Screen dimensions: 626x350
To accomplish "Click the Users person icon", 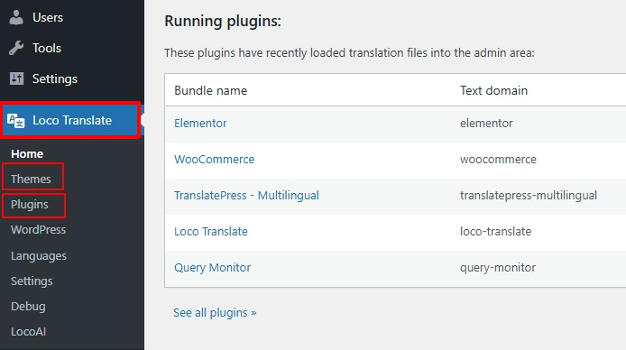I will pos(16,17).
